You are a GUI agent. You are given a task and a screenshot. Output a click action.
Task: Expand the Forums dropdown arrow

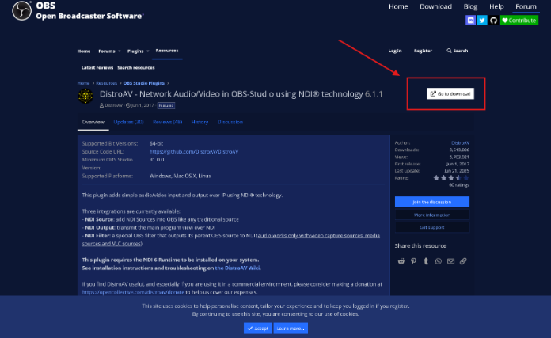pos(120,51)
